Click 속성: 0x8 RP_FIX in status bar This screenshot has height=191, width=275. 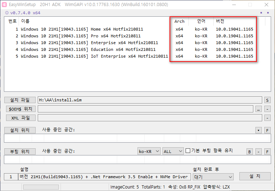[x=184, y=187]
